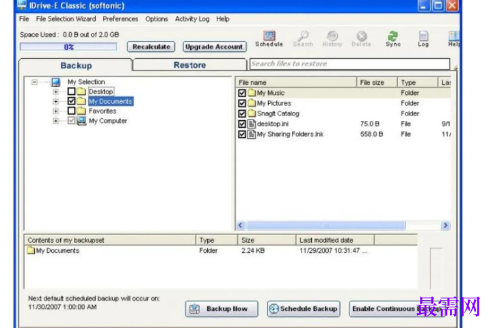The width and height of the screenshot is (493, 328).
Task: Click the Delete toolbar icon
Action: (x=361, y=39)
